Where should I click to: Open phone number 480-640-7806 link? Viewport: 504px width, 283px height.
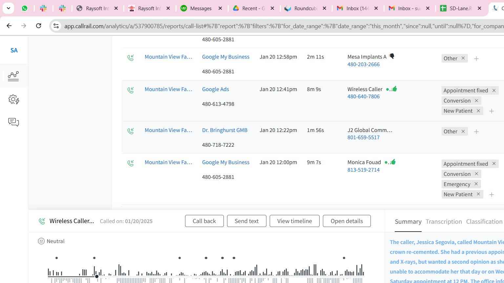pos(363,96)
